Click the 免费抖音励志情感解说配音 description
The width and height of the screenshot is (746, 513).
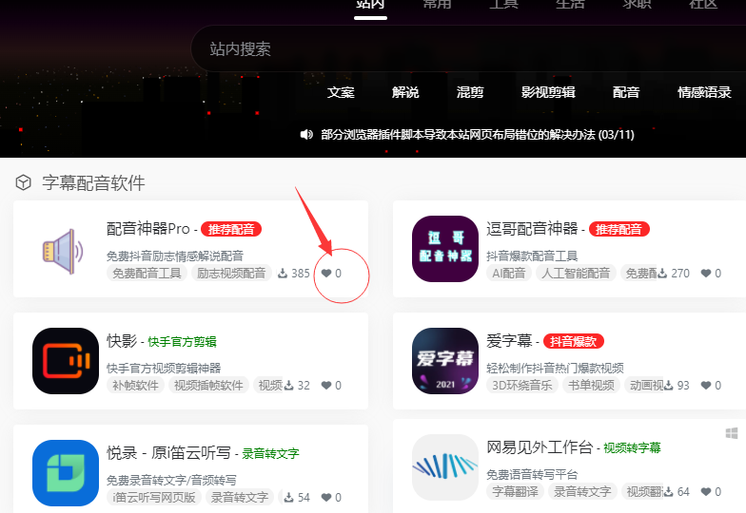pyautogui.click(x=175, y=256)
